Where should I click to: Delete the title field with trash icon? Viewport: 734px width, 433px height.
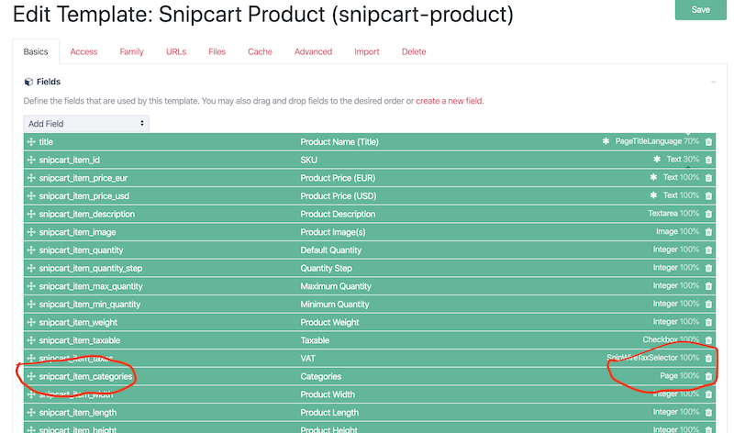(x=708, y=141)
